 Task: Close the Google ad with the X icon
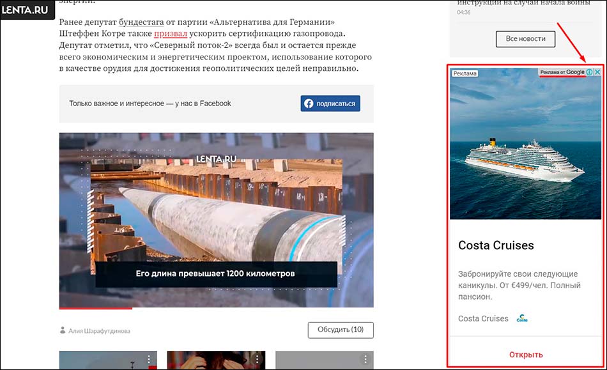(x=597, y=72)
